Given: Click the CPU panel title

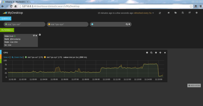Looking at the screenshot, I should [x=6, y=52].
